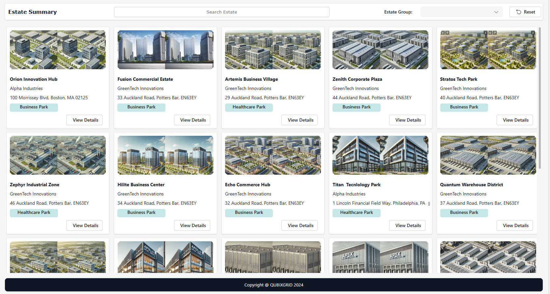Click the Reset button

coord(525,12)
